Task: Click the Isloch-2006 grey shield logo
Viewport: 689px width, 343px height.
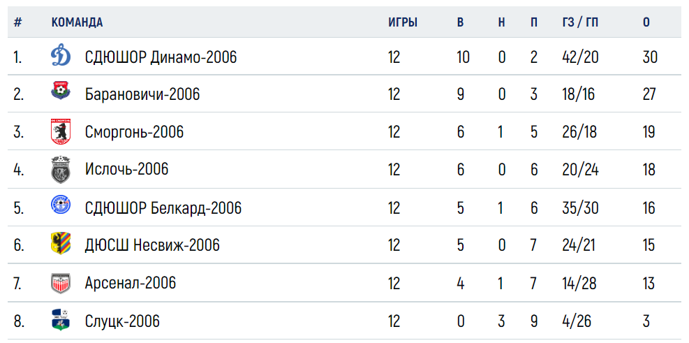Action: tap(60, 169)
